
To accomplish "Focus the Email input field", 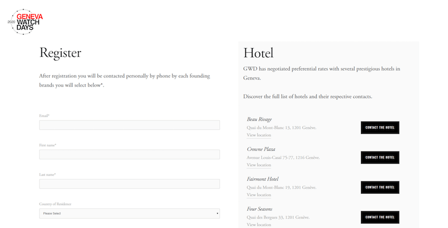I will pyautogui.click(x=130, y=125).
